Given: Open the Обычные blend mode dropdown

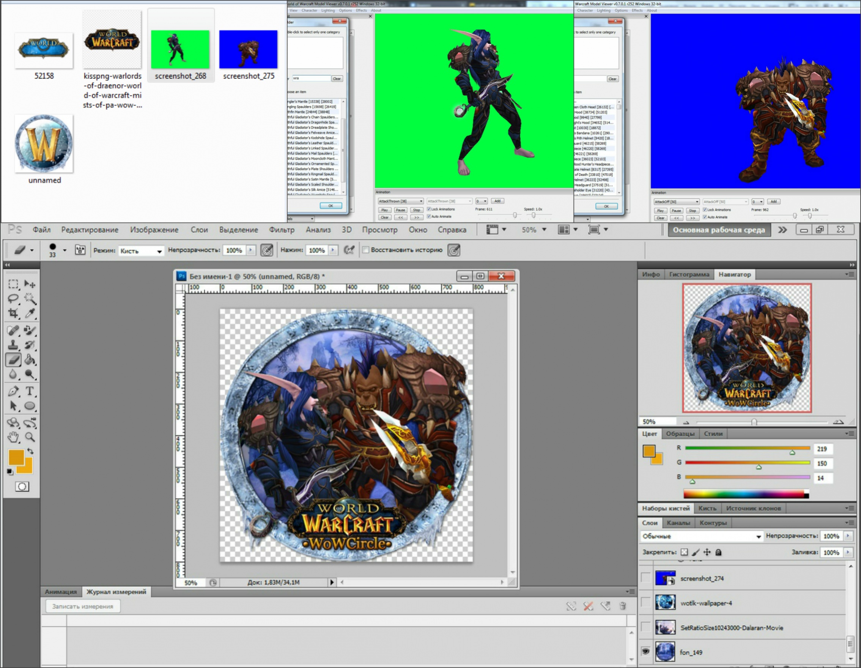Looking at the screenshot, I should (702, 536).
